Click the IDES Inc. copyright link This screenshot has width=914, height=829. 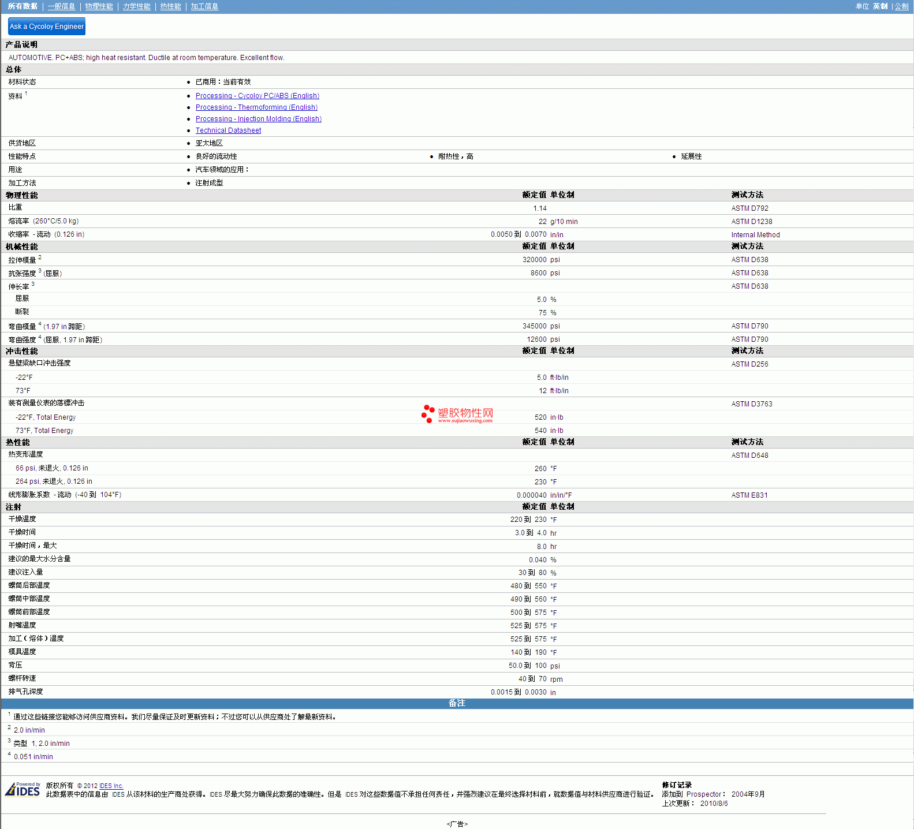click(111, 786)
